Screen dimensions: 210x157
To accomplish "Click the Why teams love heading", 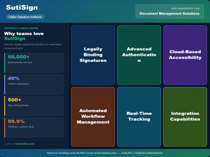I will click(24, 33).
